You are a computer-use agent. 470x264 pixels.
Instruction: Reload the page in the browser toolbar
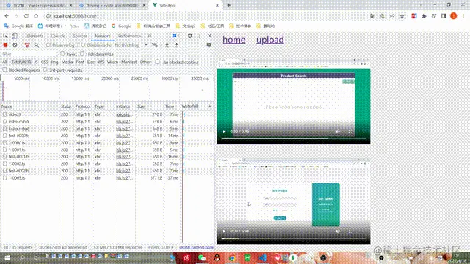pyautogui.click(x=26, y=16)
